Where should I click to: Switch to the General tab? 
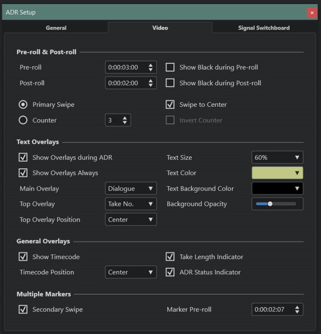point(56,28)
